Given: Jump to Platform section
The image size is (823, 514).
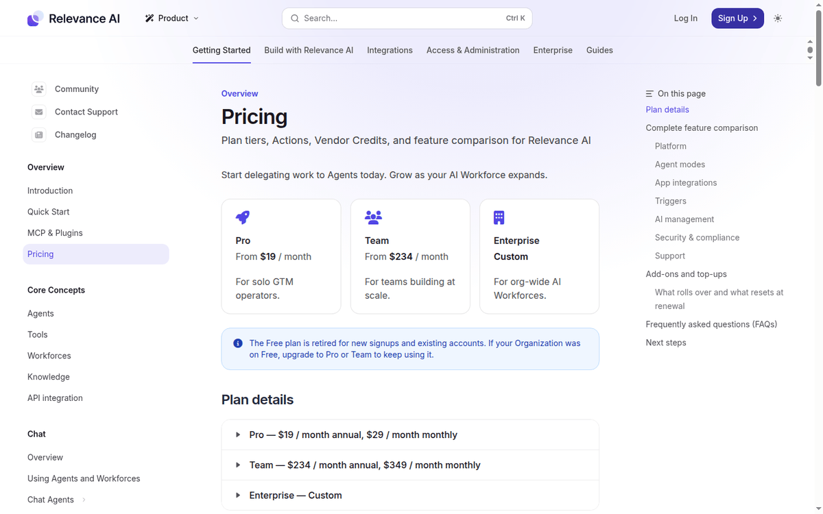Looking at the screenshot, I should pyautogui.click(x=671, y=146).
